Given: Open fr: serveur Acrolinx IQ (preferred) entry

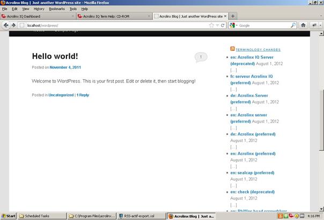Looking at the screenshot, I should [252, 80].
